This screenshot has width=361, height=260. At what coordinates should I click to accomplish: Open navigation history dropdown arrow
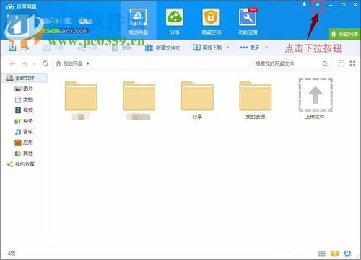coord(34,64)
